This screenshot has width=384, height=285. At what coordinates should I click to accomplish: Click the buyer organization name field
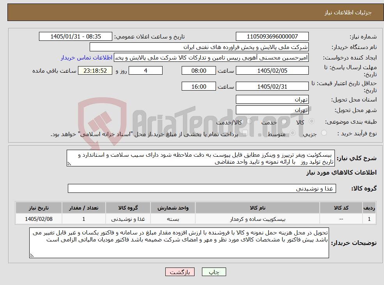(x=199, y=47)
